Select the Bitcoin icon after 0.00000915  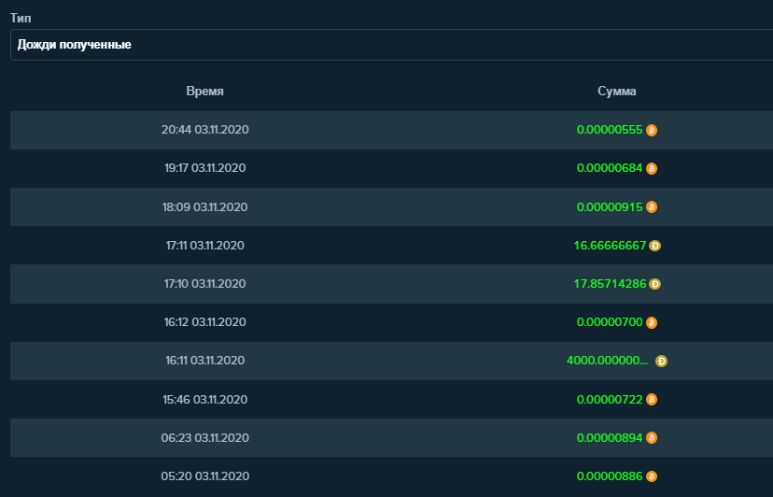pos(652,207)
